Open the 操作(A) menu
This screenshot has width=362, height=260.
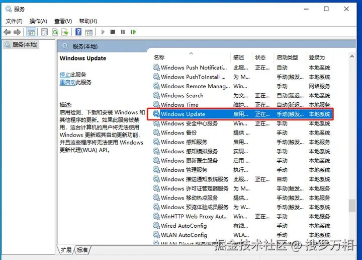click(x=38, y=21)
